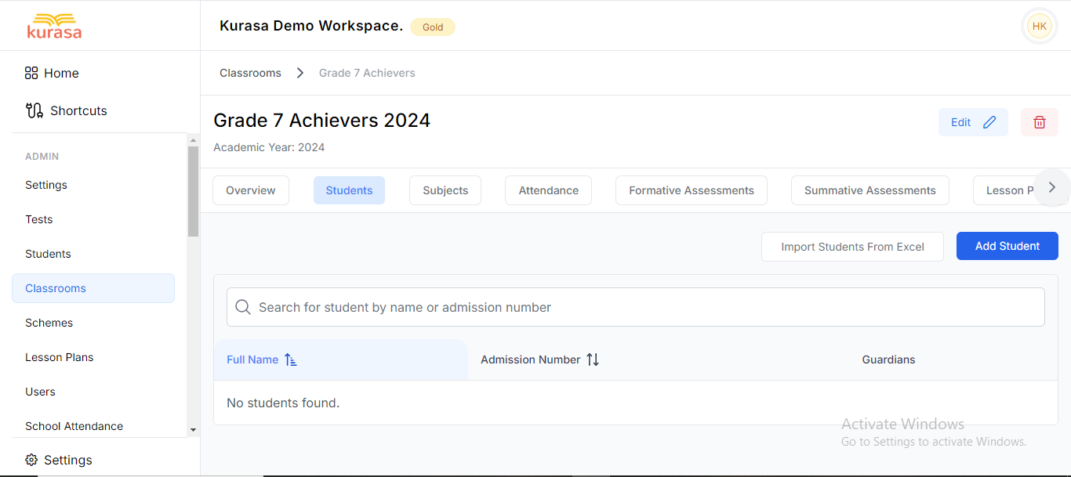Click the Gold plan badge
Viewport: 1071px width, 477px height.
click(432, 27)
